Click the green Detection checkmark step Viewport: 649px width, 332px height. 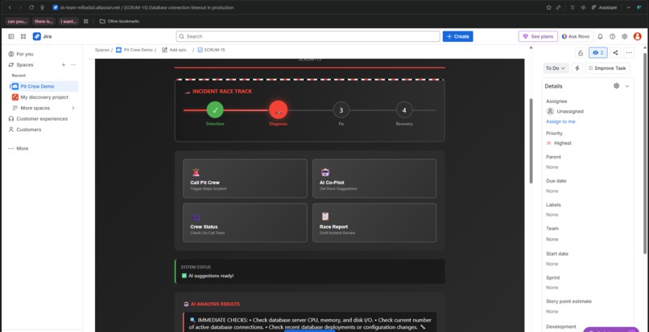[215, 110]
